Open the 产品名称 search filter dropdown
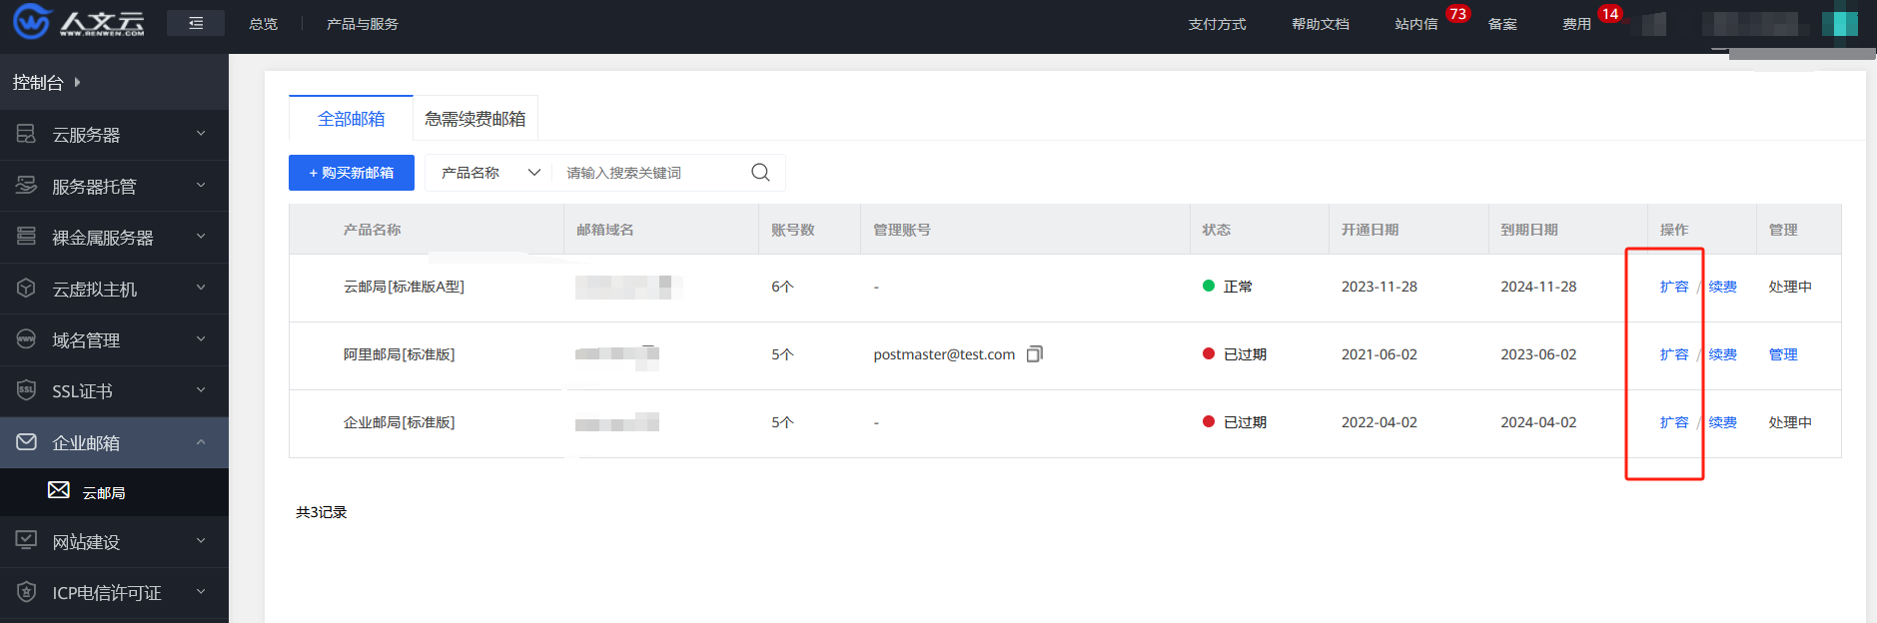The image size is (1877, 623). pos(490,173)
